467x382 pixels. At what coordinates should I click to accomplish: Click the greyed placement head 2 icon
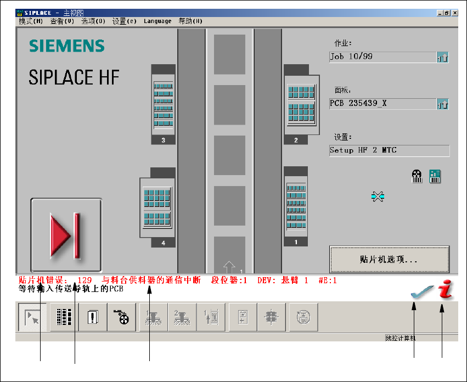[182, 317]
